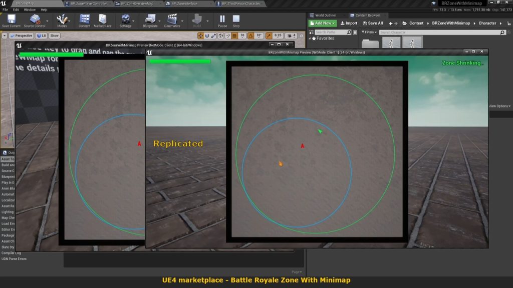
Task: Click the Import button in Content Browser
Action: (349, 23)
